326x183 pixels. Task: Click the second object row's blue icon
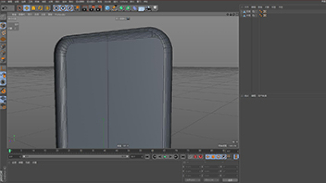click(x=244, y=15)
